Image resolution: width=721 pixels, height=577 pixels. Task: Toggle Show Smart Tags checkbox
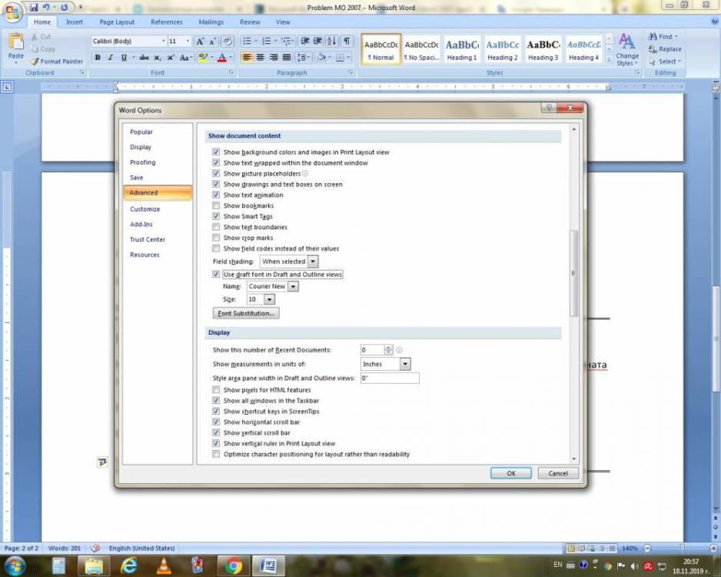point(216,216)
